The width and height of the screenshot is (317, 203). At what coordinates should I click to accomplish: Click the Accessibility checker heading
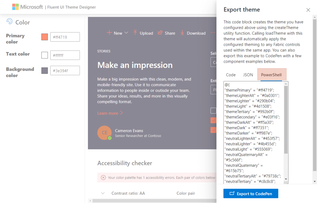(x=124, y=163)
